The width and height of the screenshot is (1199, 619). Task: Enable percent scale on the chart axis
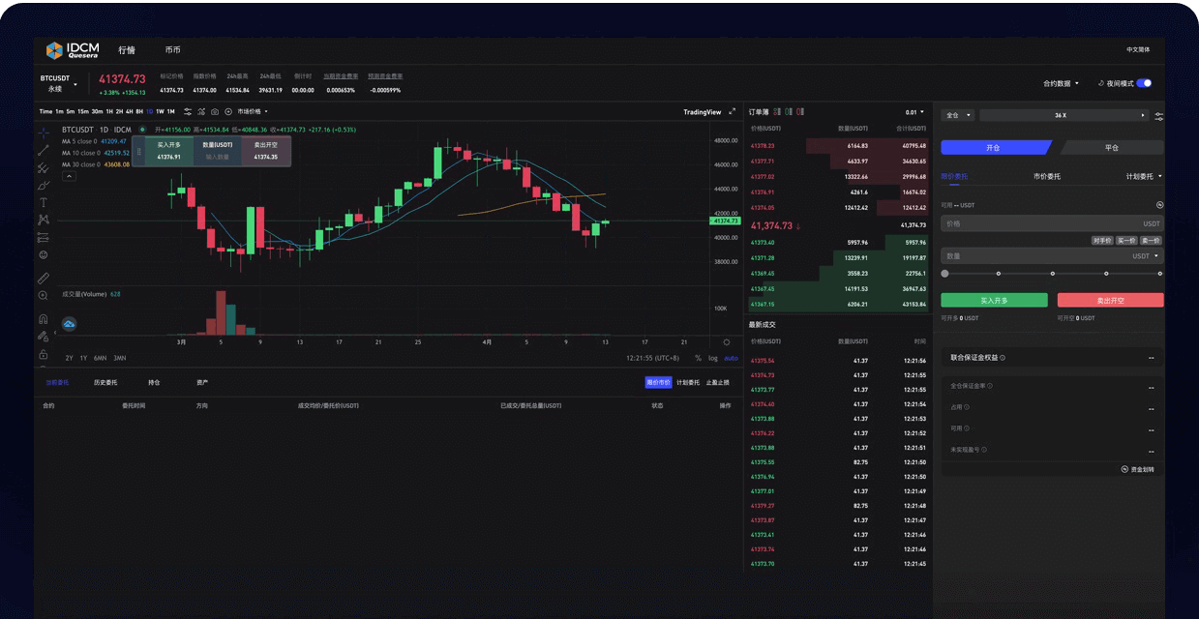tap(697, 358)
